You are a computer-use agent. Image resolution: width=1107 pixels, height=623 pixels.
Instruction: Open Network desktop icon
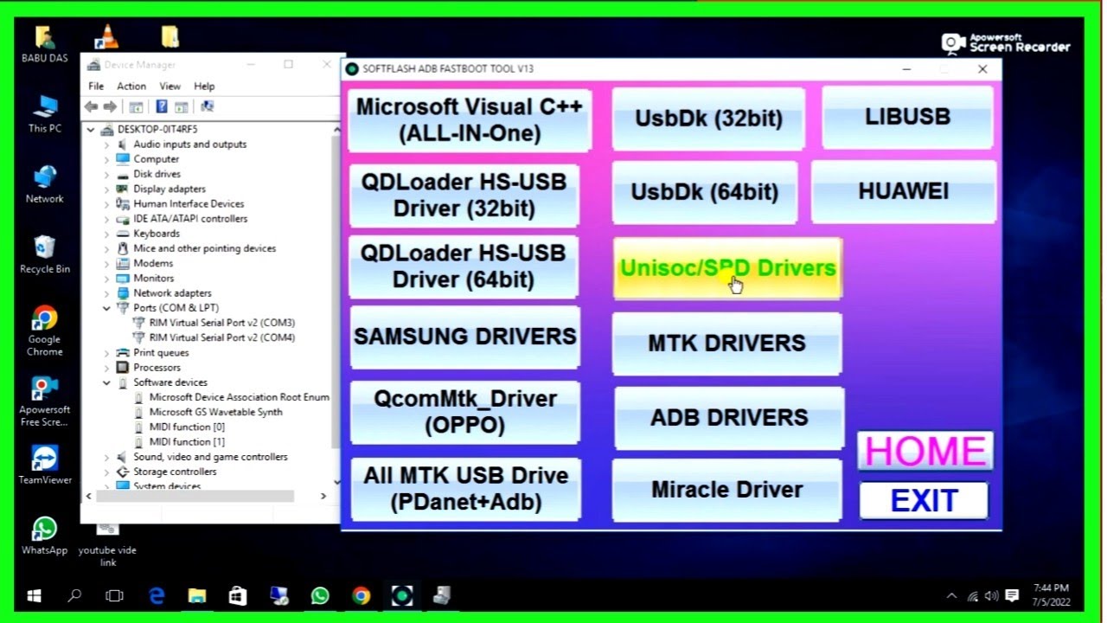pyautogui.click(x=44, y=184)
